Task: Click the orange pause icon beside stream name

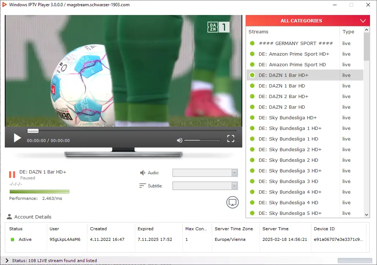Action: click(12, 175)
